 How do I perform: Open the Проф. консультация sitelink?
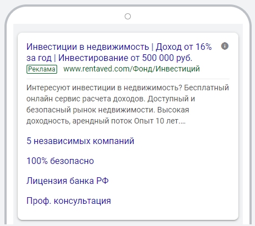coord(69,201)
